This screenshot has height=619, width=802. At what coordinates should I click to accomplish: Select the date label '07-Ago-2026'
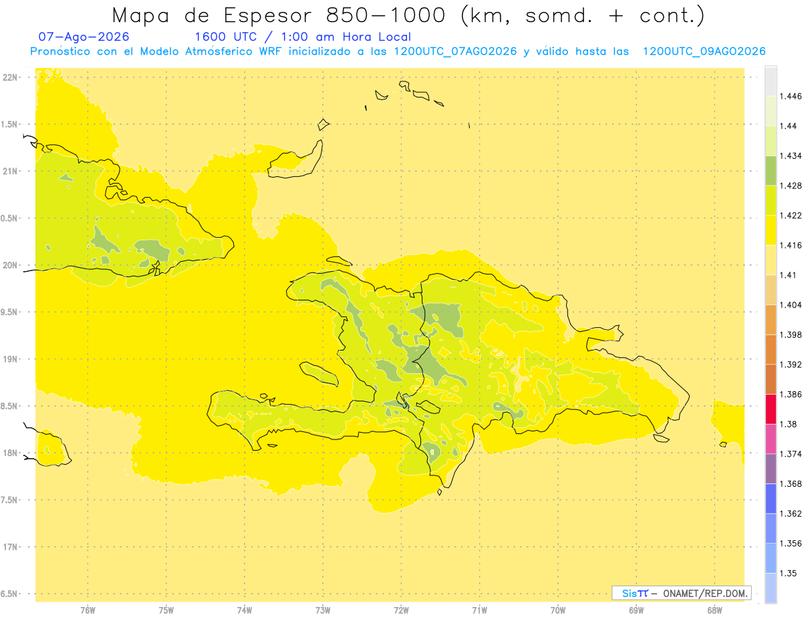pyautogui.click(x=84, y=37)
